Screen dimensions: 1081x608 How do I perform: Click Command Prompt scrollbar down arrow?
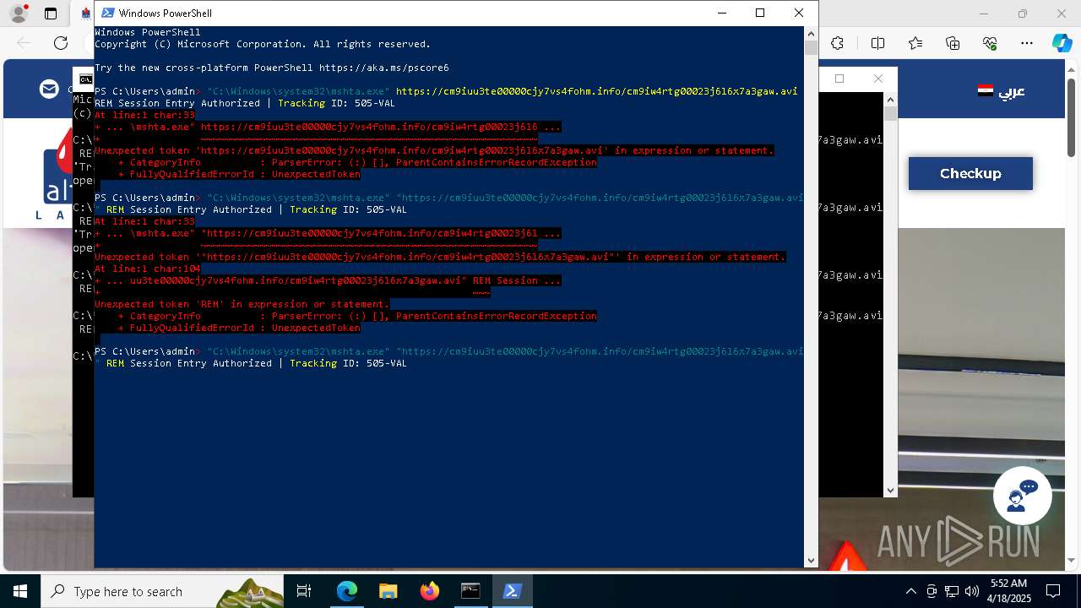click(x=890, y=490)
